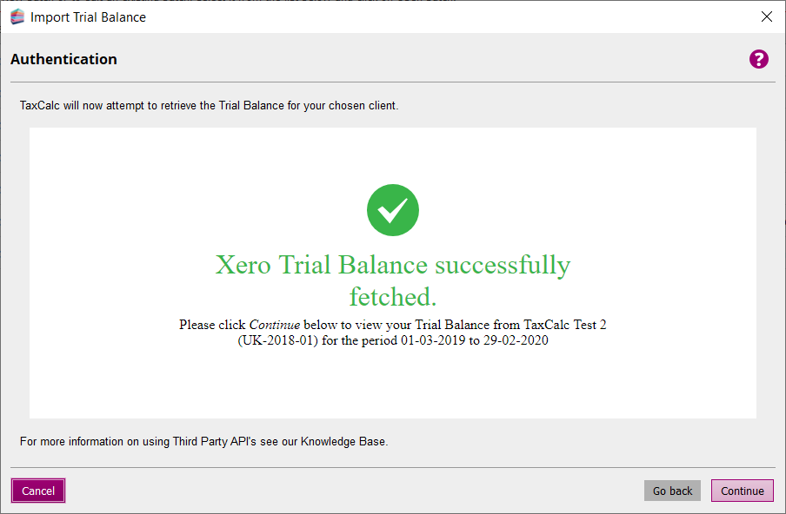
Task: Click the green success checkmark icon
Action: pyautogui.click(x=393, y=210)
